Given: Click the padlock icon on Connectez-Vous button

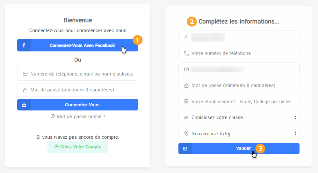Looking at the screenshot, I should click(24, 105).
